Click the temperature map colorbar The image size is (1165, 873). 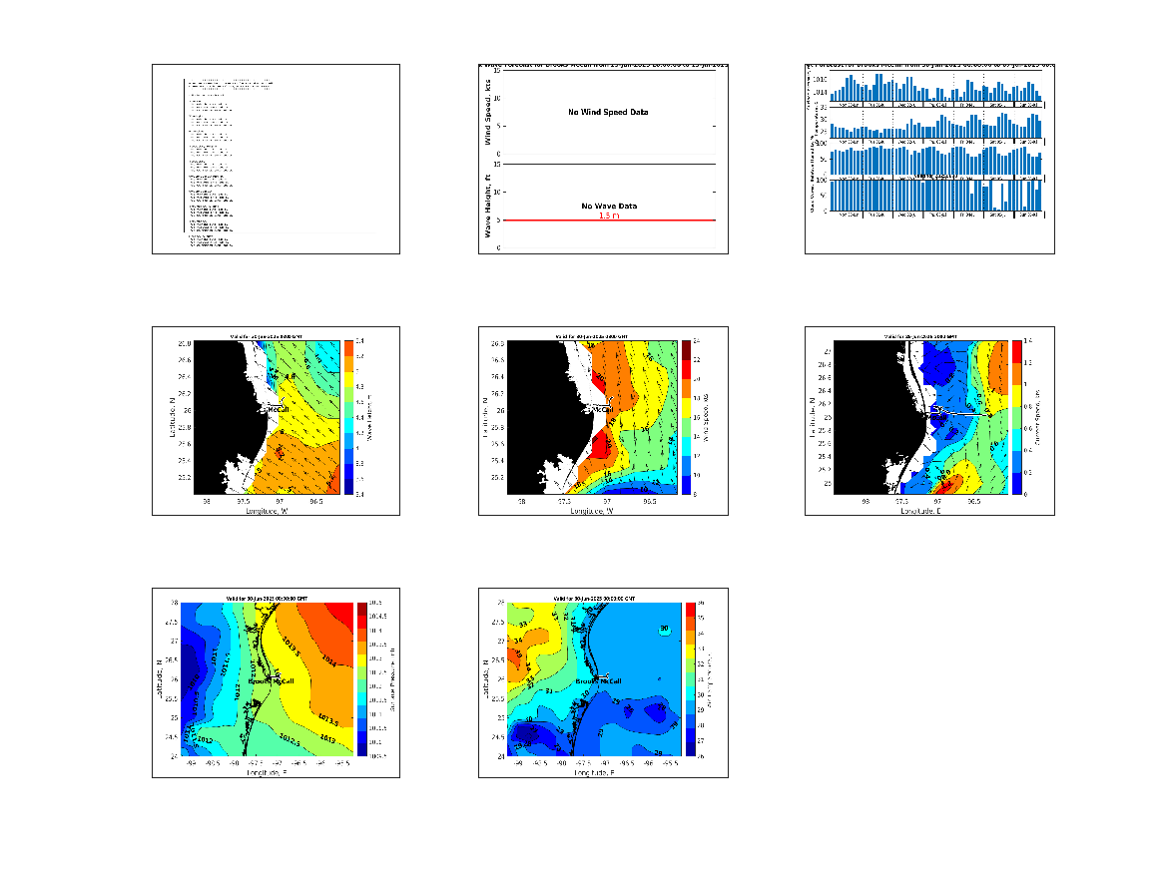click(x=690, y=679)
